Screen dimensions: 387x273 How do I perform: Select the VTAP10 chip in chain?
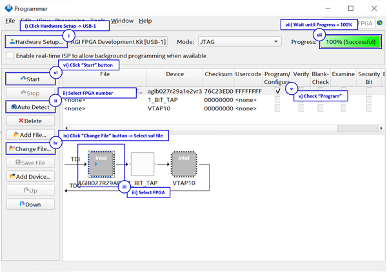(x=184, y=164)
